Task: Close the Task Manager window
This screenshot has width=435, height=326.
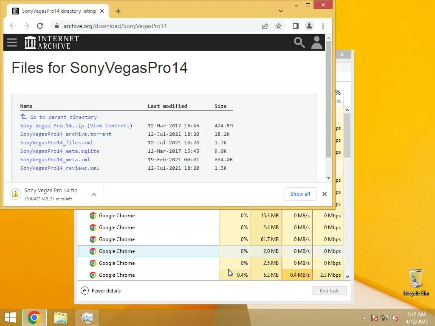Action: tap(342, 55)
